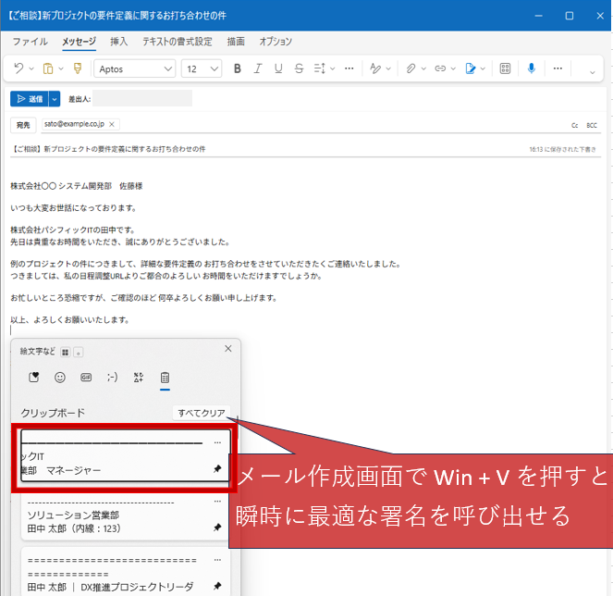Open the font size 12 dropdown
Image resolution: width=613 pixels, height=596 pixels.
point(215,68)
